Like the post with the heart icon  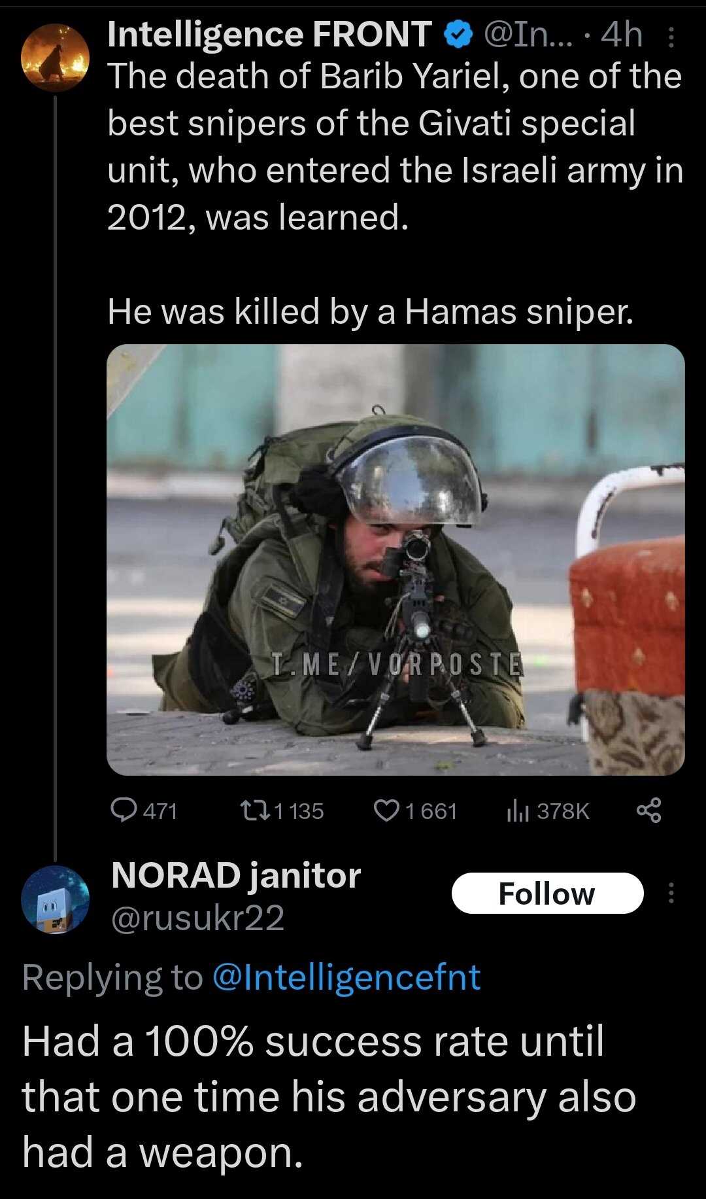(415, 811)
